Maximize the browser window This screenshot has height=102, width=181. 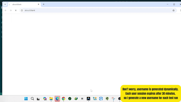[x=174, y=4]
